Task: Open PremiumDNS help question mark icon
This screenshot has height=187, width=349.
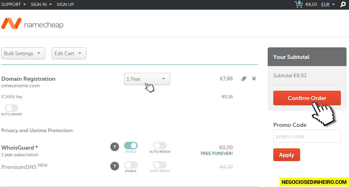Action: [115, 166]
